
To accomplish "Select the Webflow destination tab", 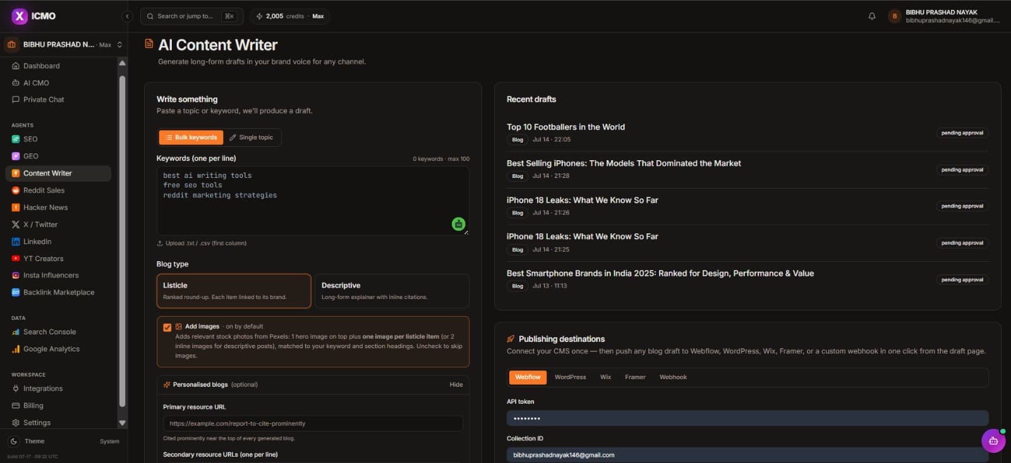I will point(528,377).
